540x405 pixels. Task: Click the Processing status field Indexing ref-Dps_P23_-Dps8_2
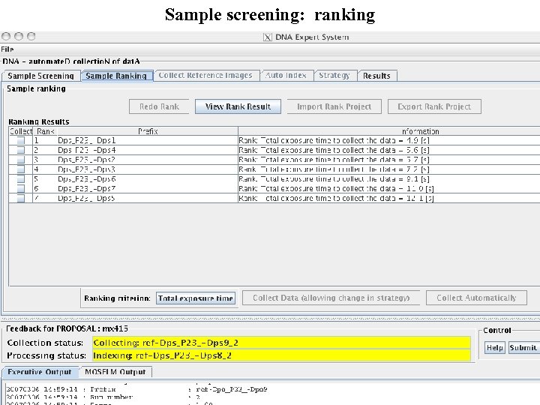pos(281,355)
